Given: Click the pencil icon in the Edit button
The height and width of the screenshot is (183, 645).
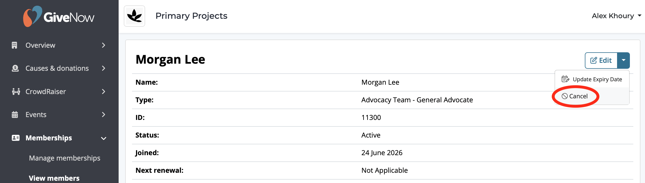Looking at the screenshot, I should coord(594,60).
